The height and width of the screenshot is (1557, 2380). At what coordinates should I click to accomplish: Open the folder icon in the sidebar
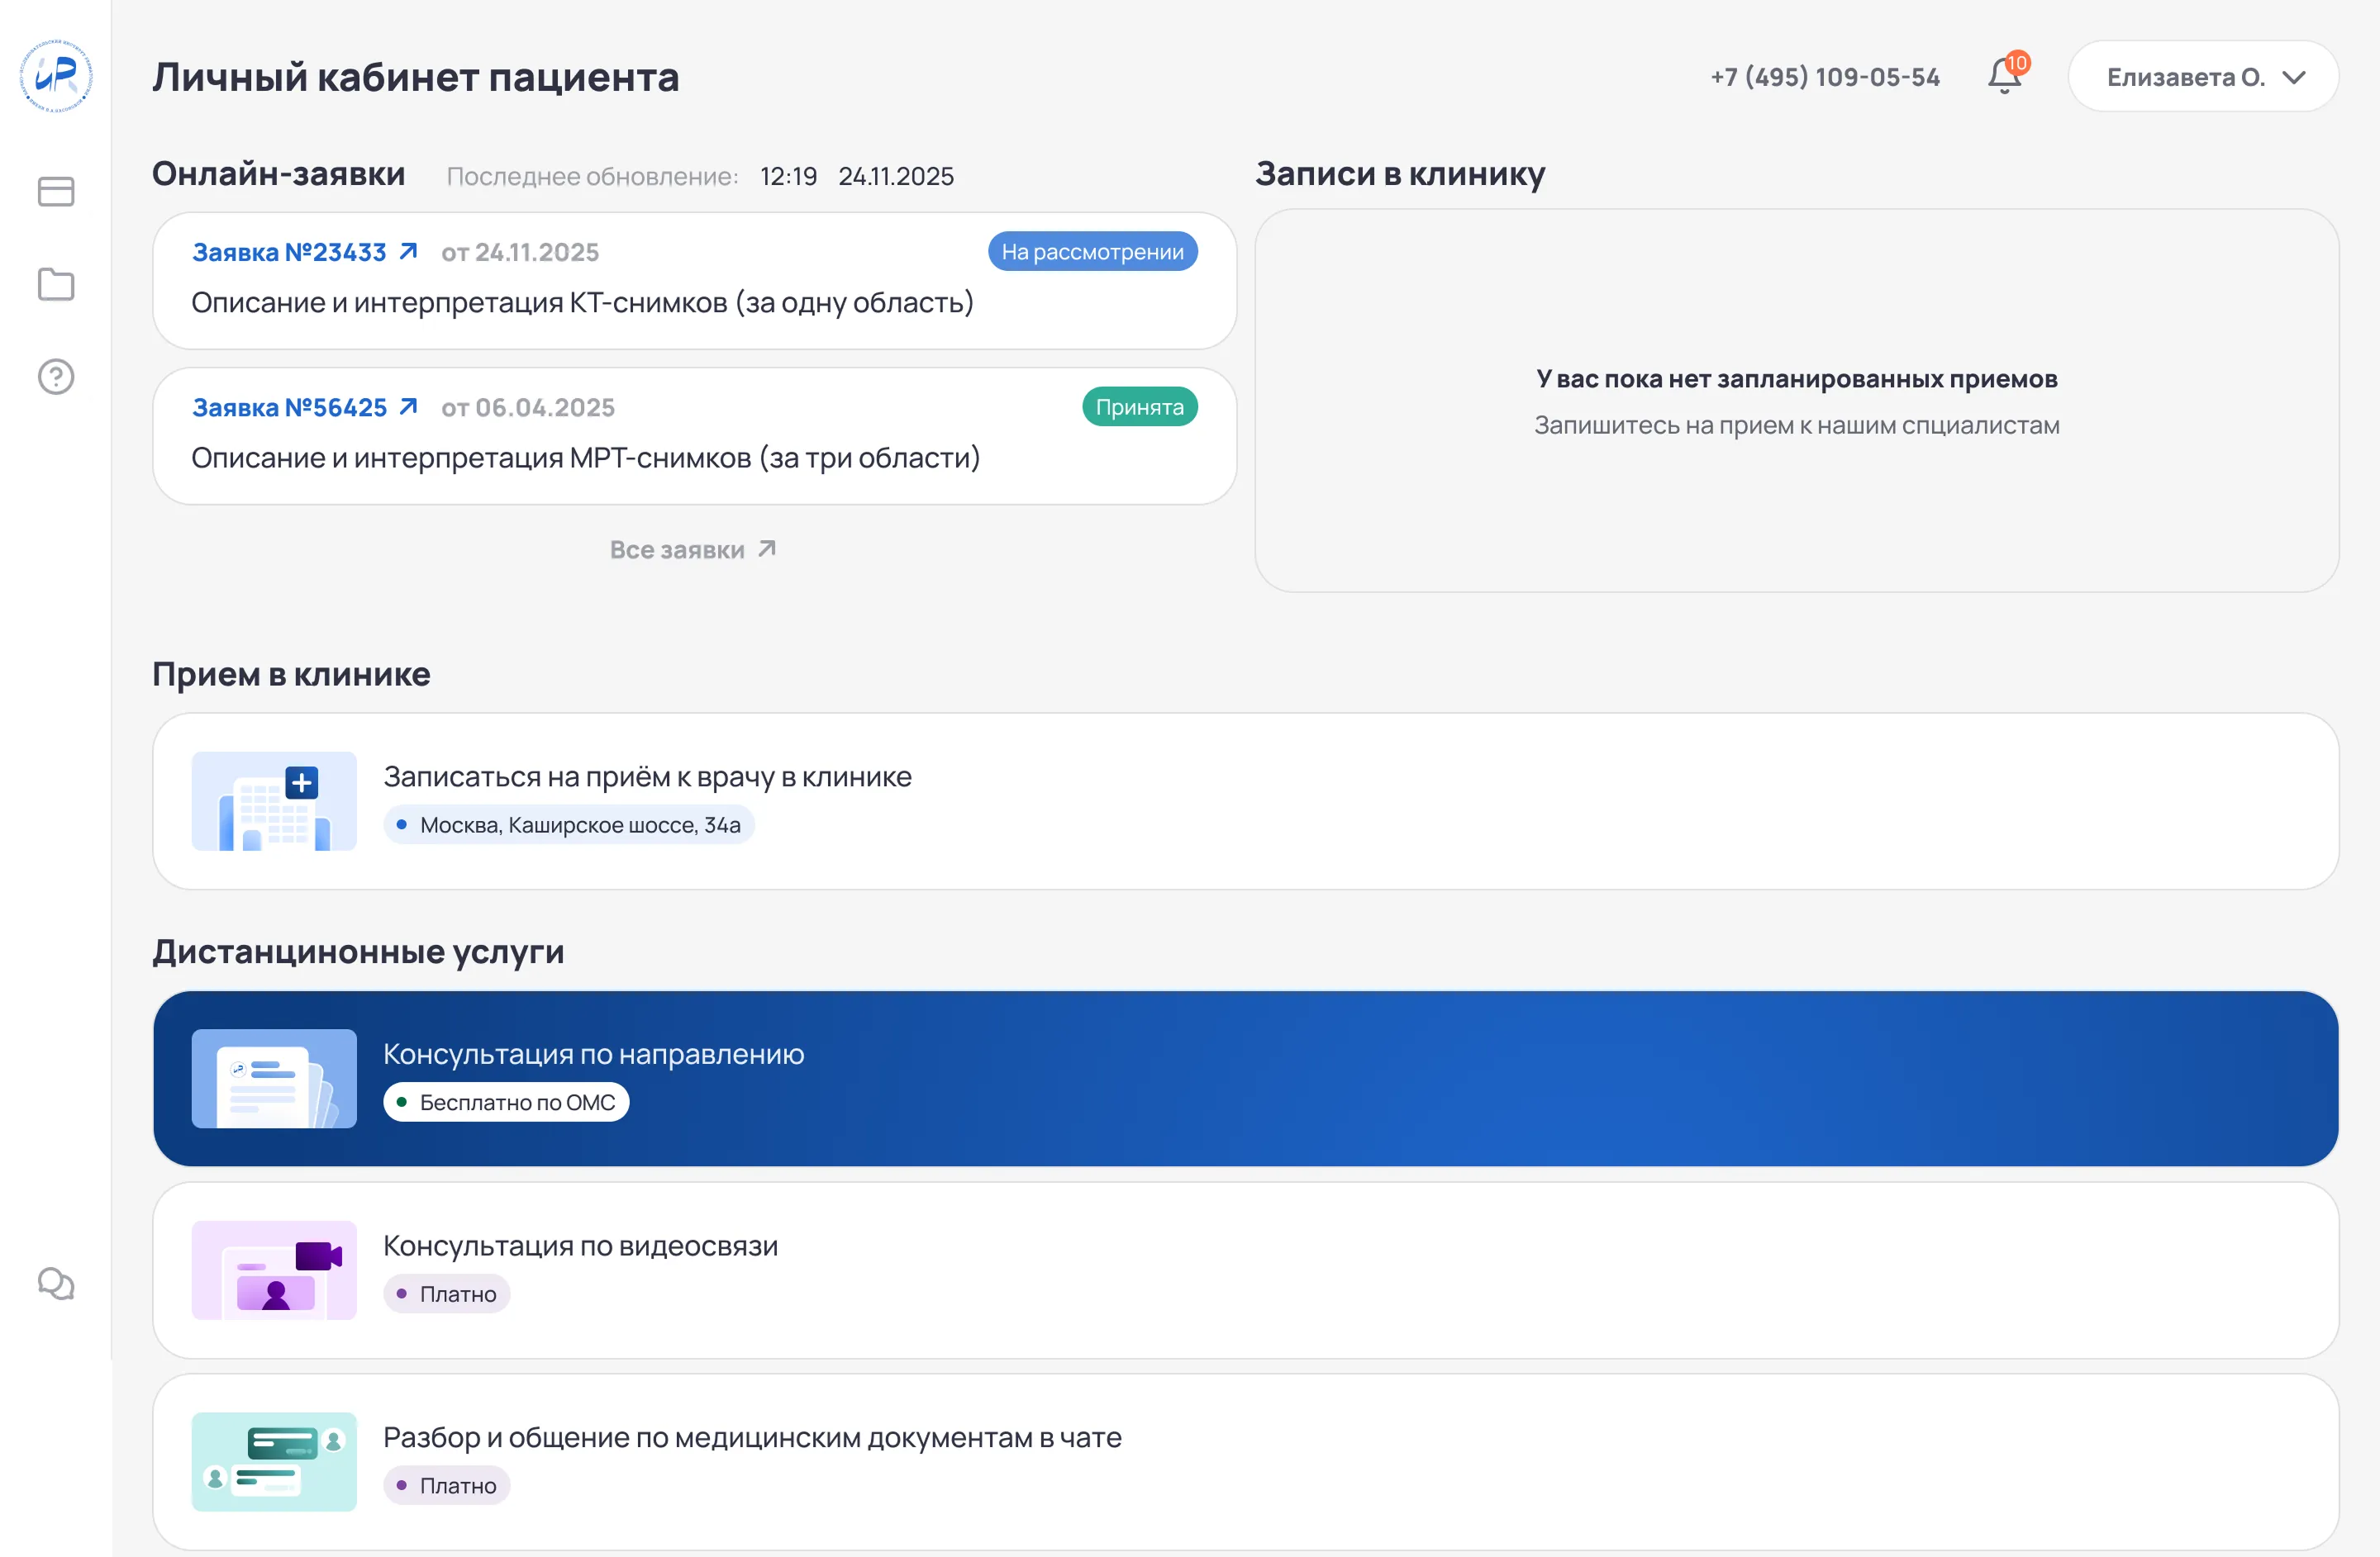click(x=56, y=284)
